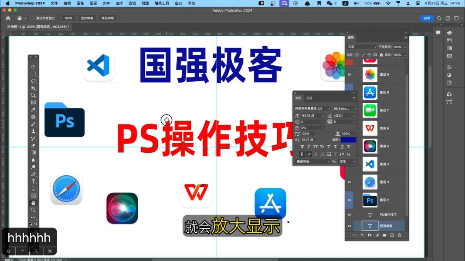Open the font size 167.15 dropdown
This screenshot has width=465, height=261.
click(x=323, y=116)
